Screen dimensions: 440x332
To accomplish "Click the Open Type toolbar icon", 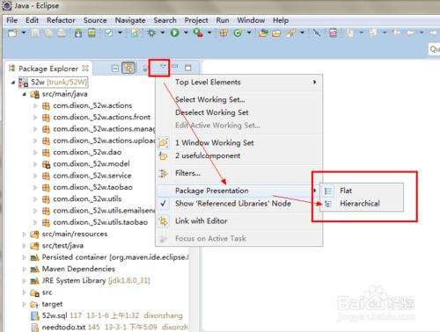I will tap(263, 32).
